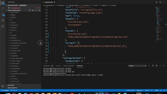Open the Source Control view
Viewport: 167px width, 94px height.
tap(3, 15)
